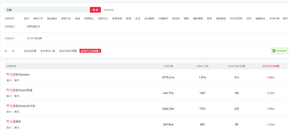Viewport: 289px width, 132px height.
Task: Sort results by 按30天笔记增量
Action: [x=68, y=51]
